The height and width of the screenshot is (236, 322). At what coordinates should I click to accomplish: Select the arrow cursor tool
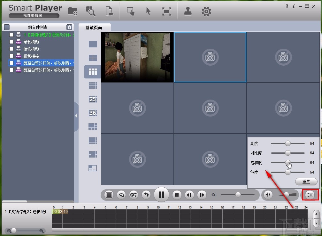[148, 11]
